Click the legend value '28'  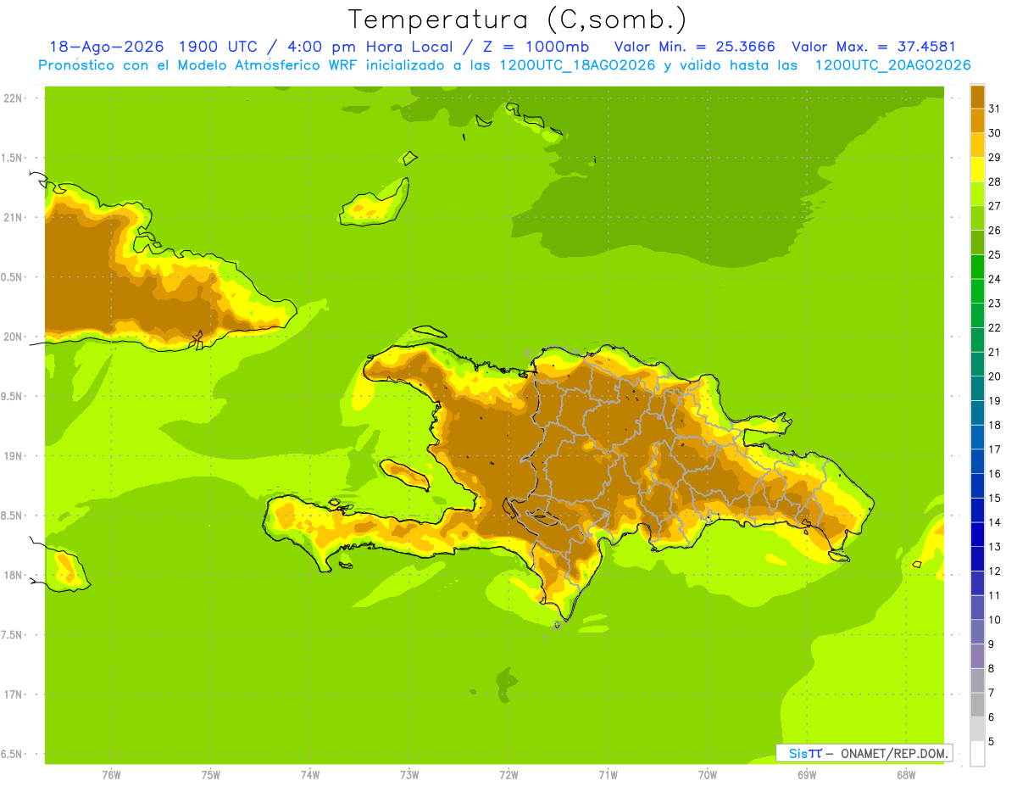click(x=994, y=181)
